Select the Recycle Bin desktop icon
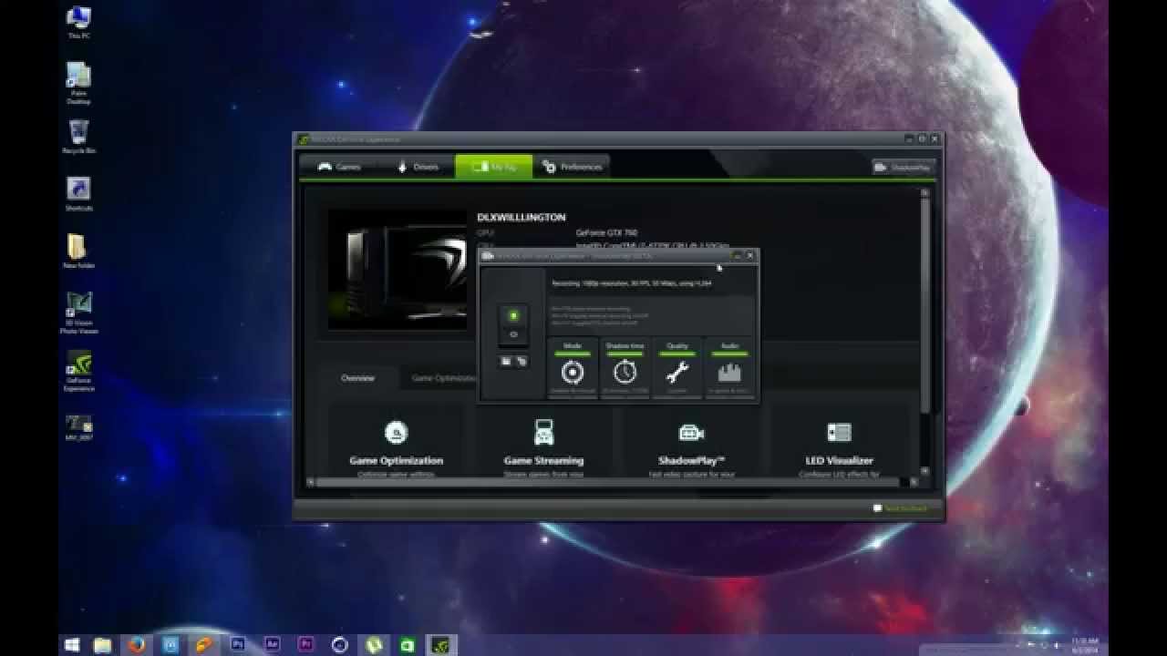Viewport: 1167px width, 656px height. coord(79,137)
